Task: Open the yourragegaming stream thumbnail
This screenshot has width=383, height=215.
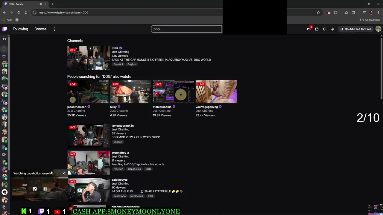Action: pos(216,92)
